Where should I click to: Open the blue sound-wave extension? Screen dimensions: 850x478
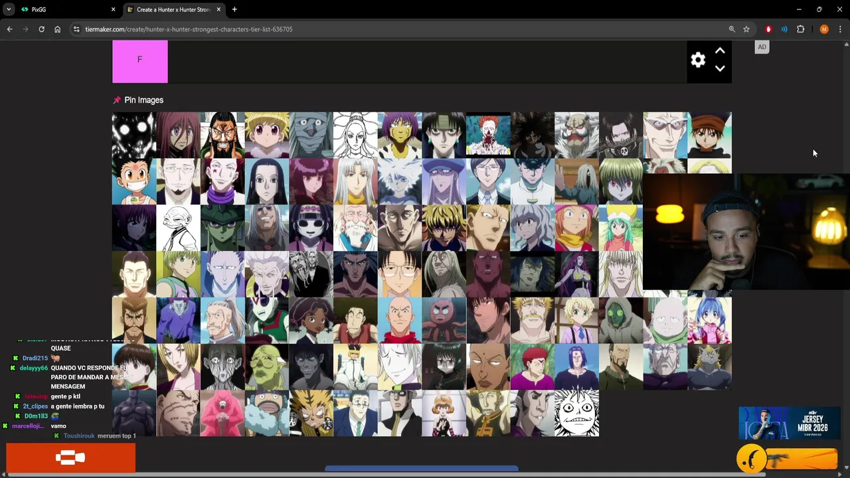(x=784, y=29)
